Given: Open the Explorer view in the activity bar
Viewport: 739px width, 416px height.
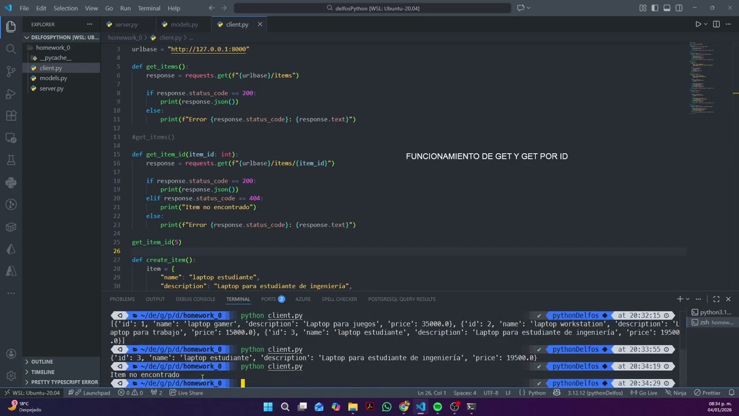Looking at the screenshot, I should [11, 27].
